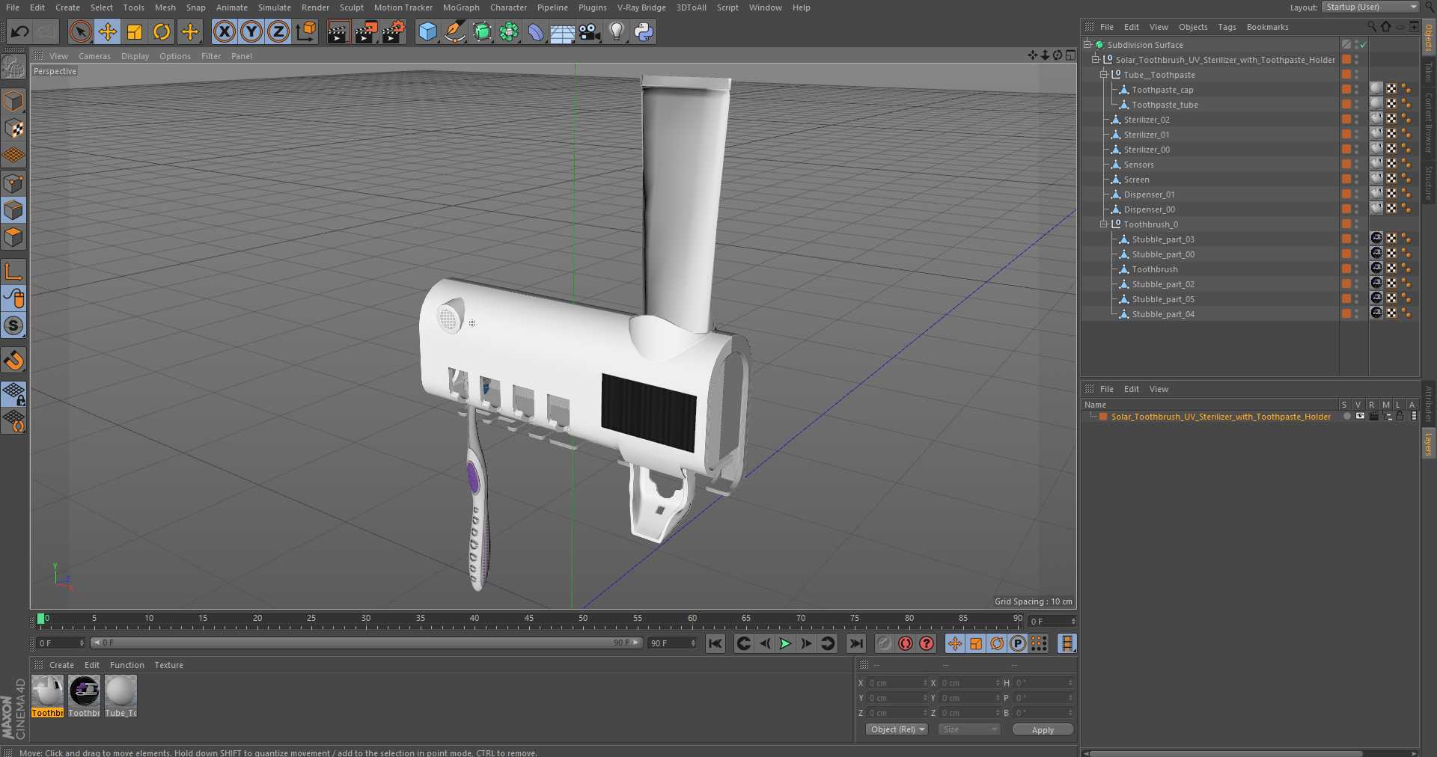Select the Live Selection tool
Image resolution: width=1437 pixels, height=757 pixels.
pyautogui.click(x=80, y=31)
